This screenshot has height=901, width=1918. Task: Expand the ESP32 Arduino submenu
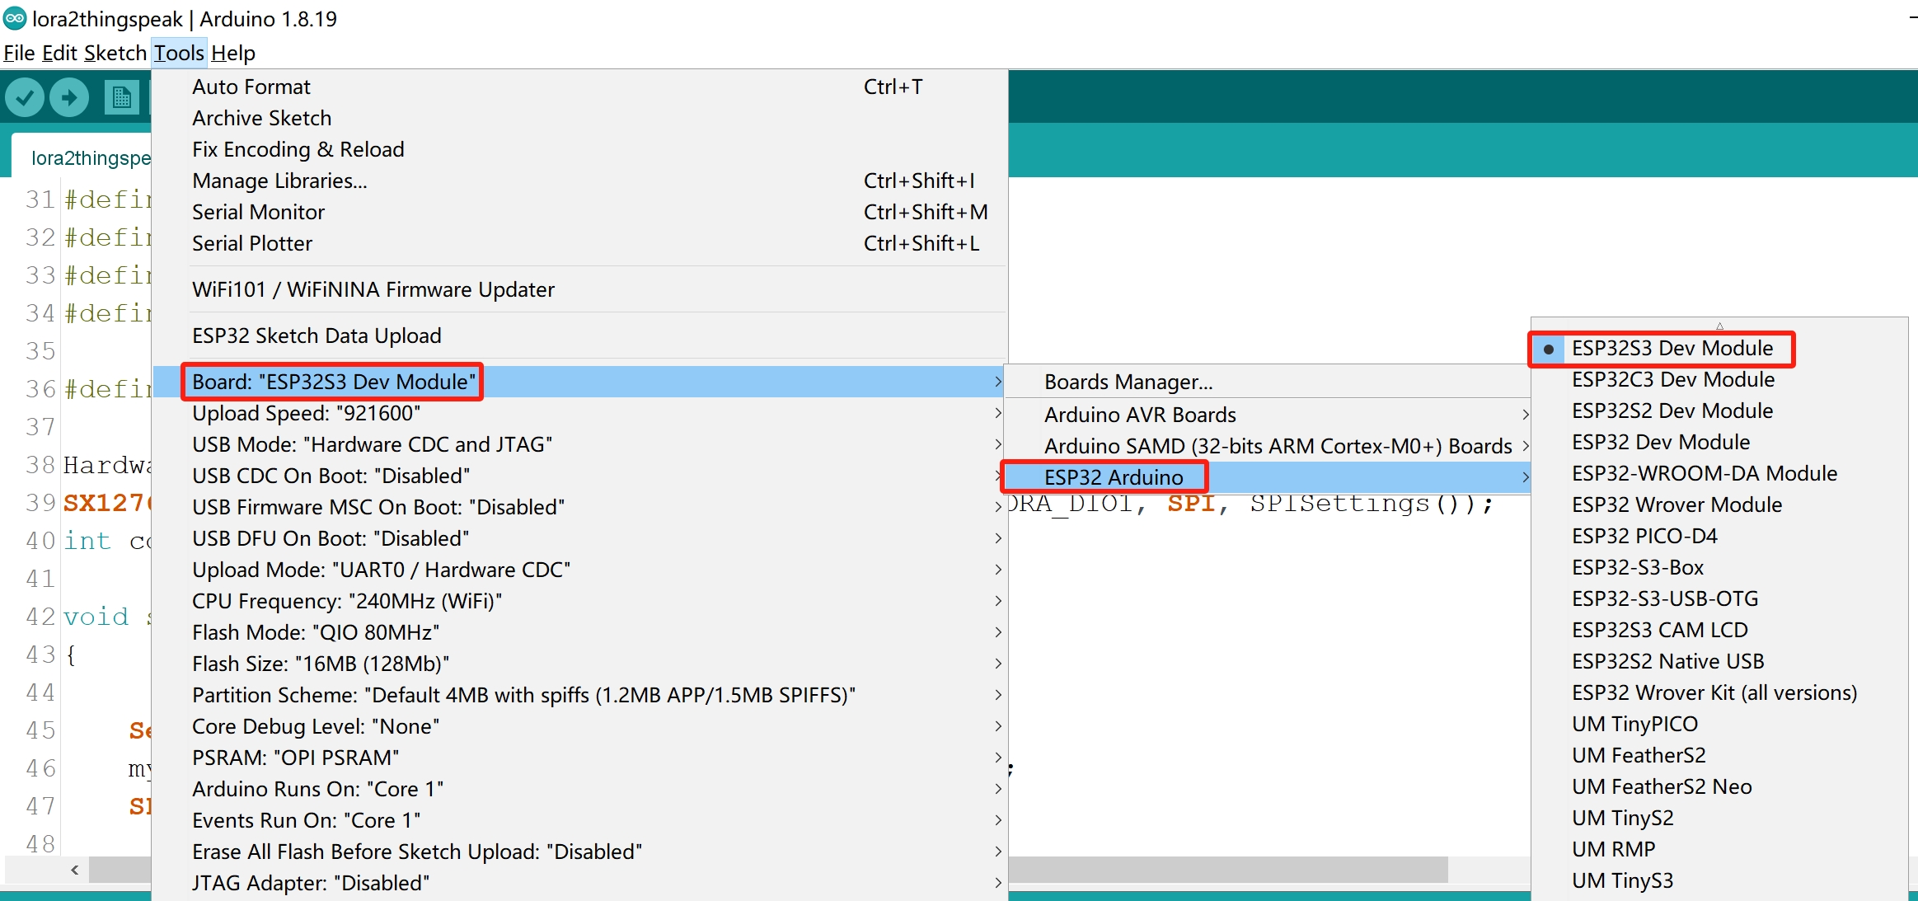pyautogui.click(x=1269, y=477)
